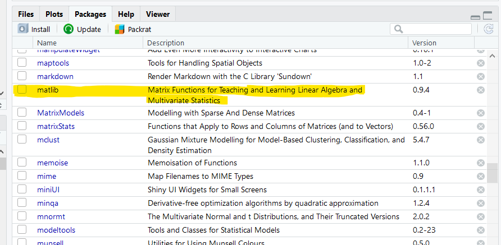Screen dimensions: 501x245
Task: Refresh the package list
Action: pyautogui.click(x=489, y=29)
